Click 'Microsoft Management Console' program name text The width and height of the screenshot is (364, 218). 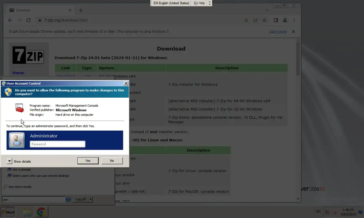[x=77, y=106]
